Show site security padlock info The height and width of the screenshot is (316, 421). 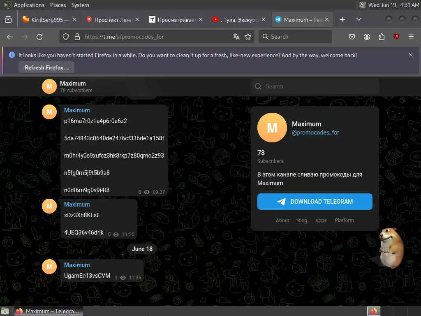tap(77, 37)
